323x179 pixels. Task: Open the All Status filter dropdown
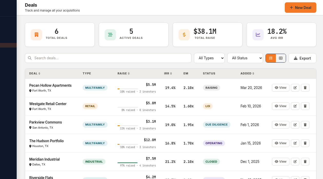245,58
